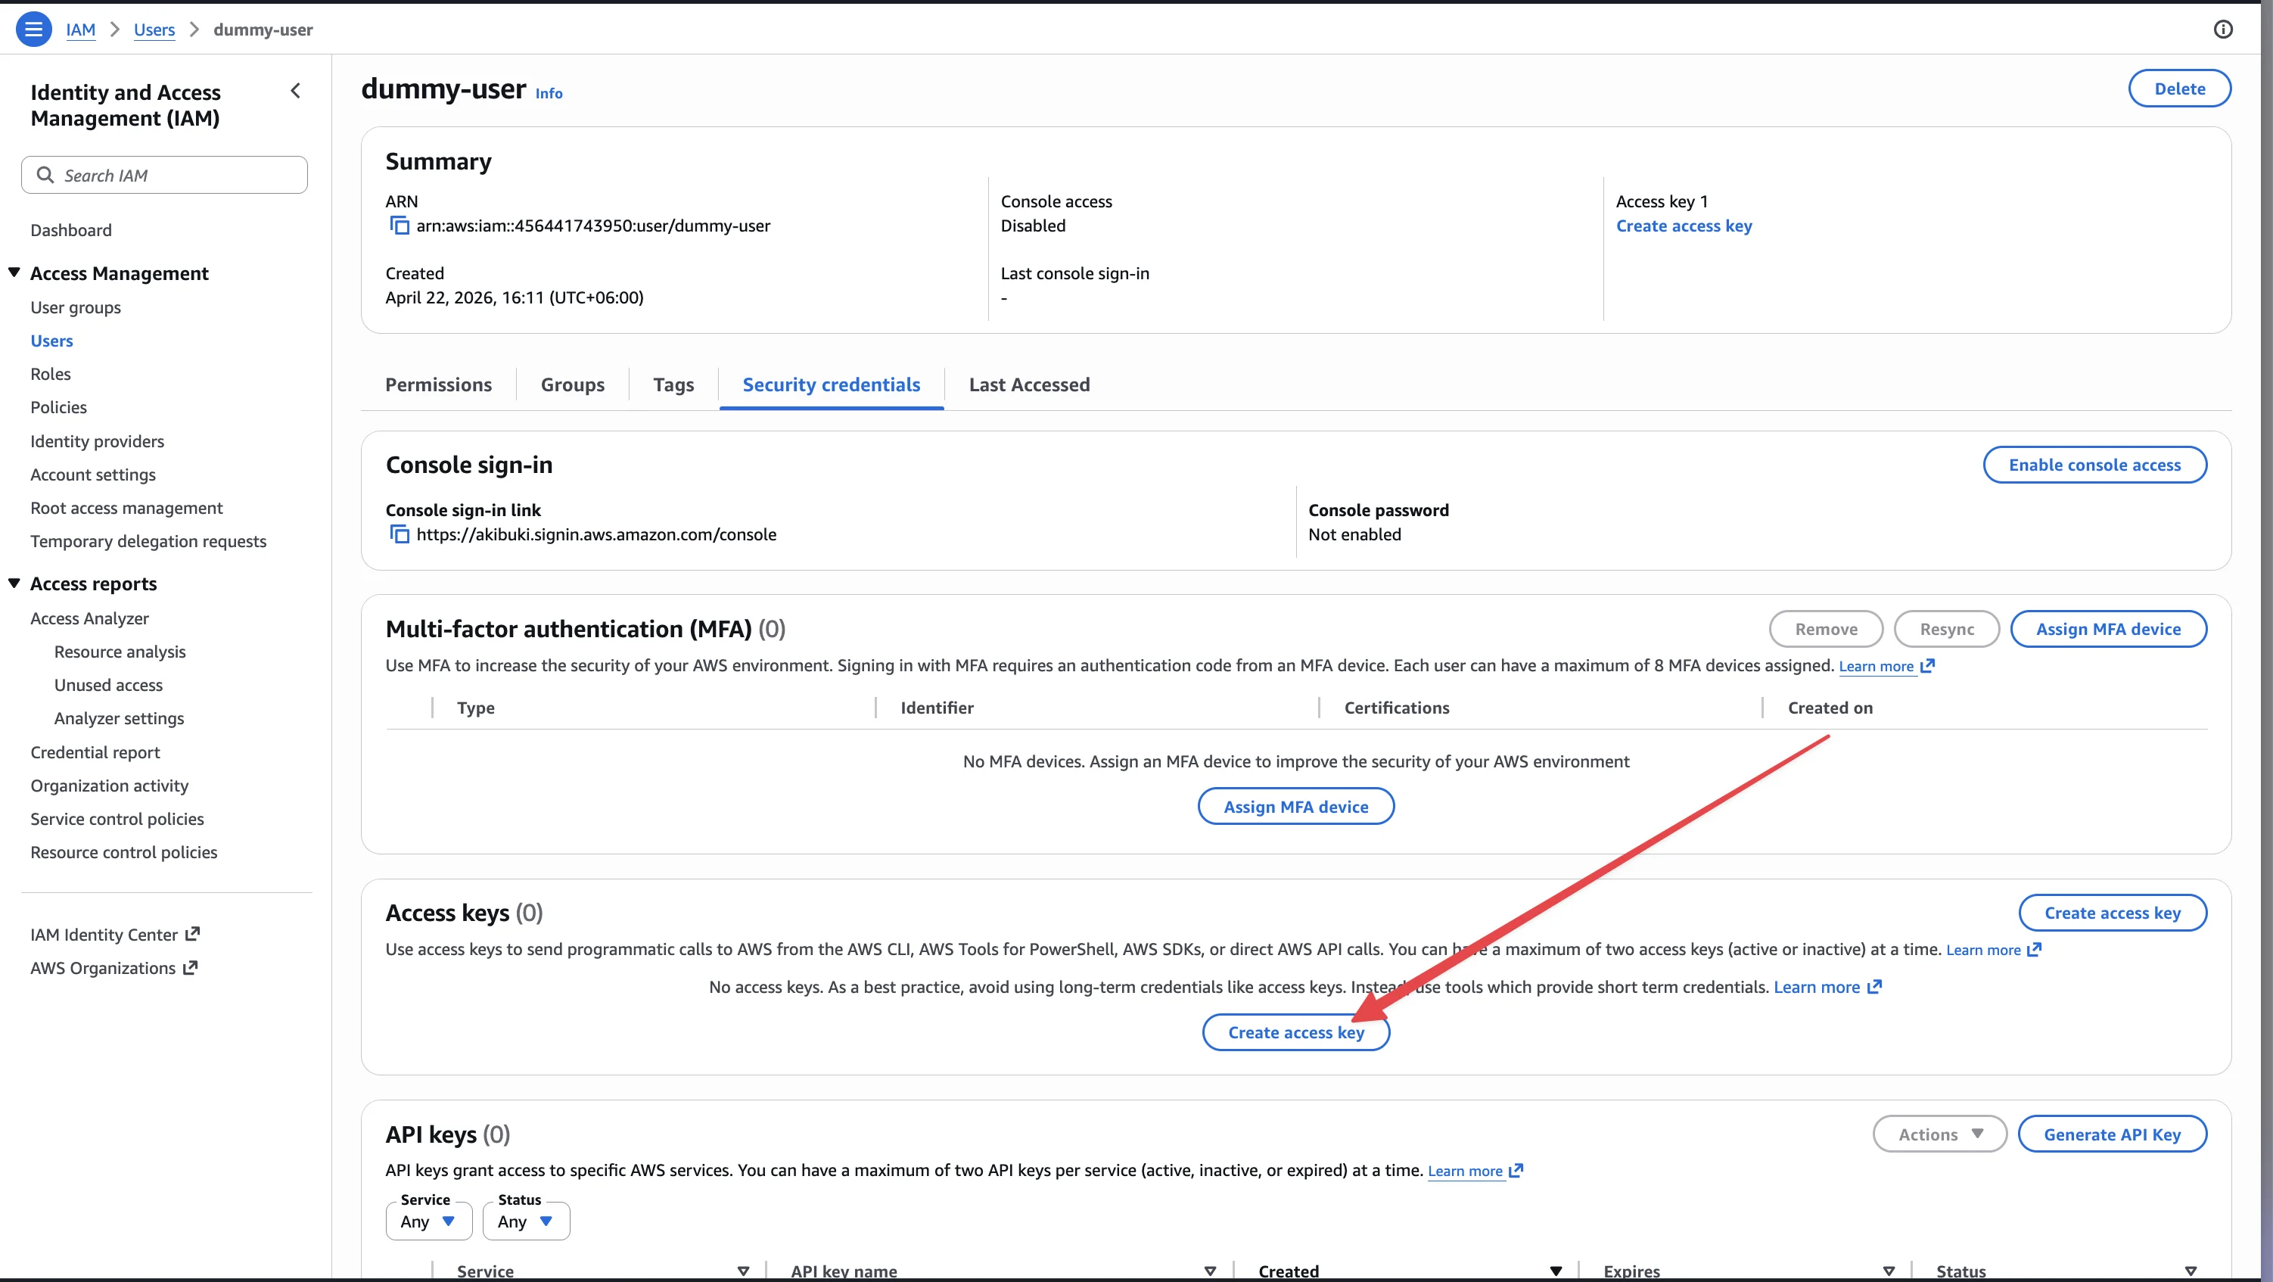Click Enable console access
Image resolution: width=2273 pixels, height=1282 pixels.
2096,464
